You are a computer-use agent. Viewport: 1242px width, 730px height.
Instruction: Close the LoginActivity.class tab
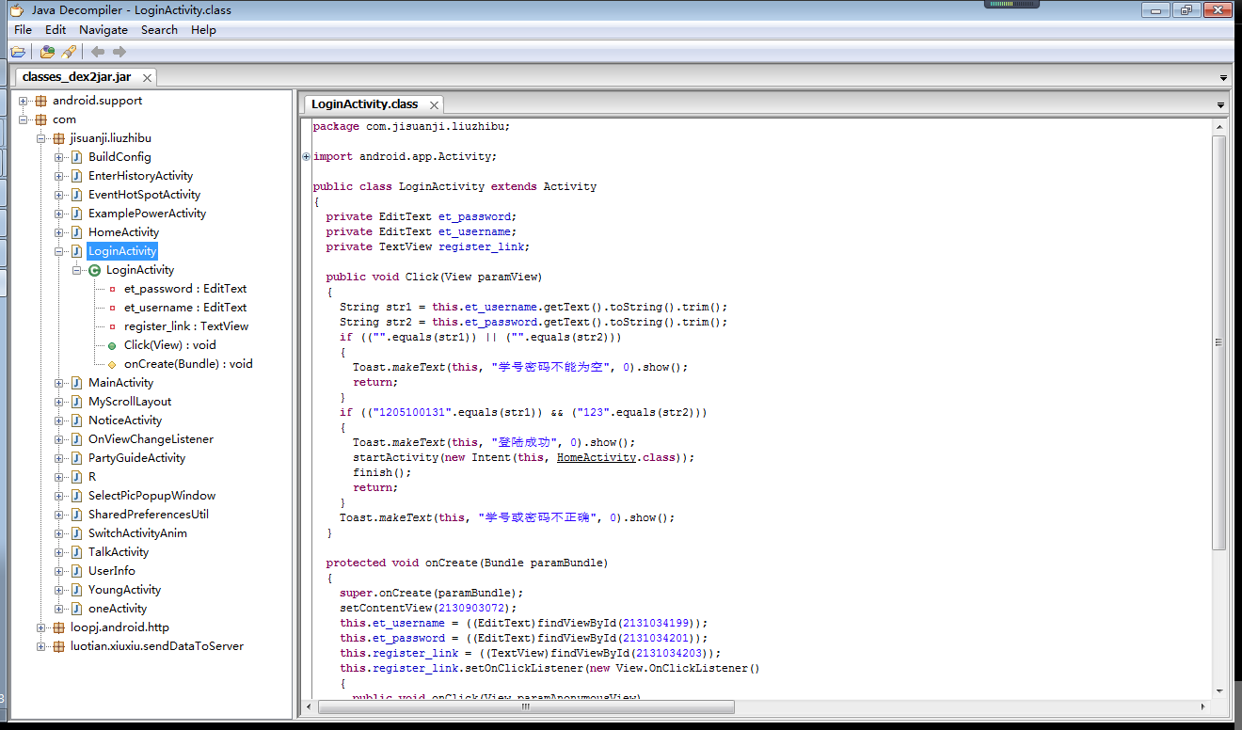[434, 104]
